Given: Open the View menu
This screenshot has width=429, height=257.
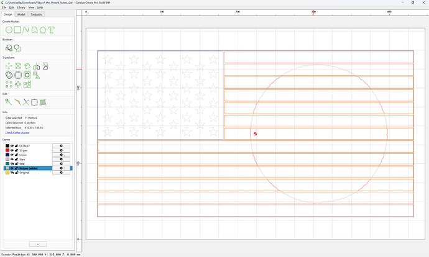Looking at the screenshot, I should point(31,7).
